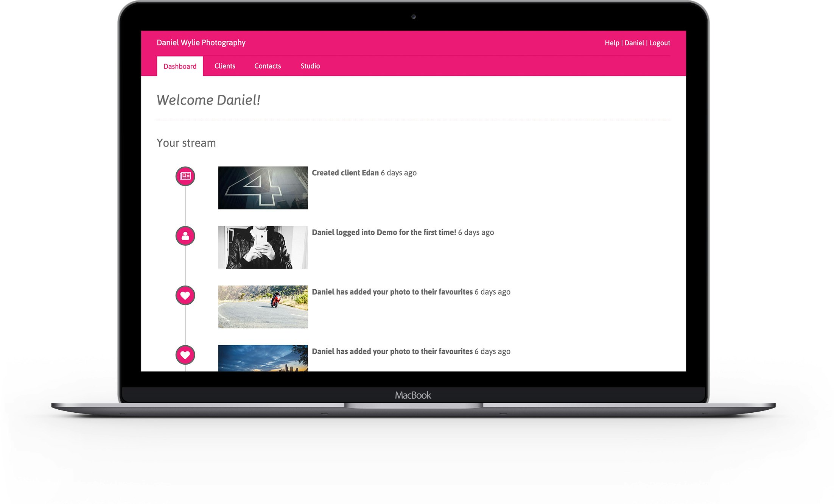Screen dimensions: 834x504
Task: Click the Created client Edan entry
Action: coord(345,173)
